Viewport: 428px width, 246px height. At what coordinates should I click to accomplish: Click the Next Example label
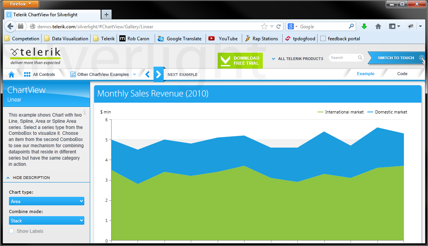click(x=182, y=74)
